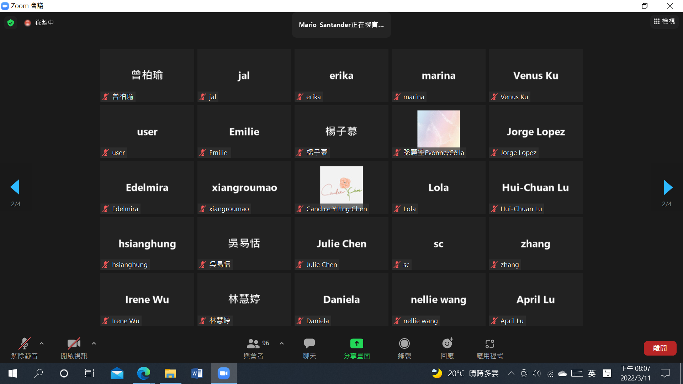
Task: Switch input language via 英 indicator
Action: [592, 373]
